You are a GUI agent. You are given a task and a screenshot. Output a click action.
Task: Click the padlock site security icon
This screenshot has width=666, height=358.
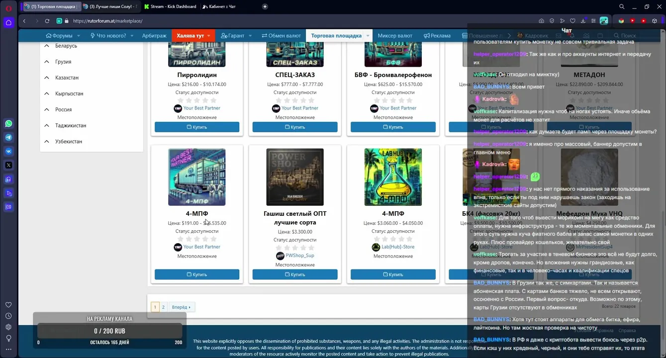pyautogui.click(x=66, y=21)
